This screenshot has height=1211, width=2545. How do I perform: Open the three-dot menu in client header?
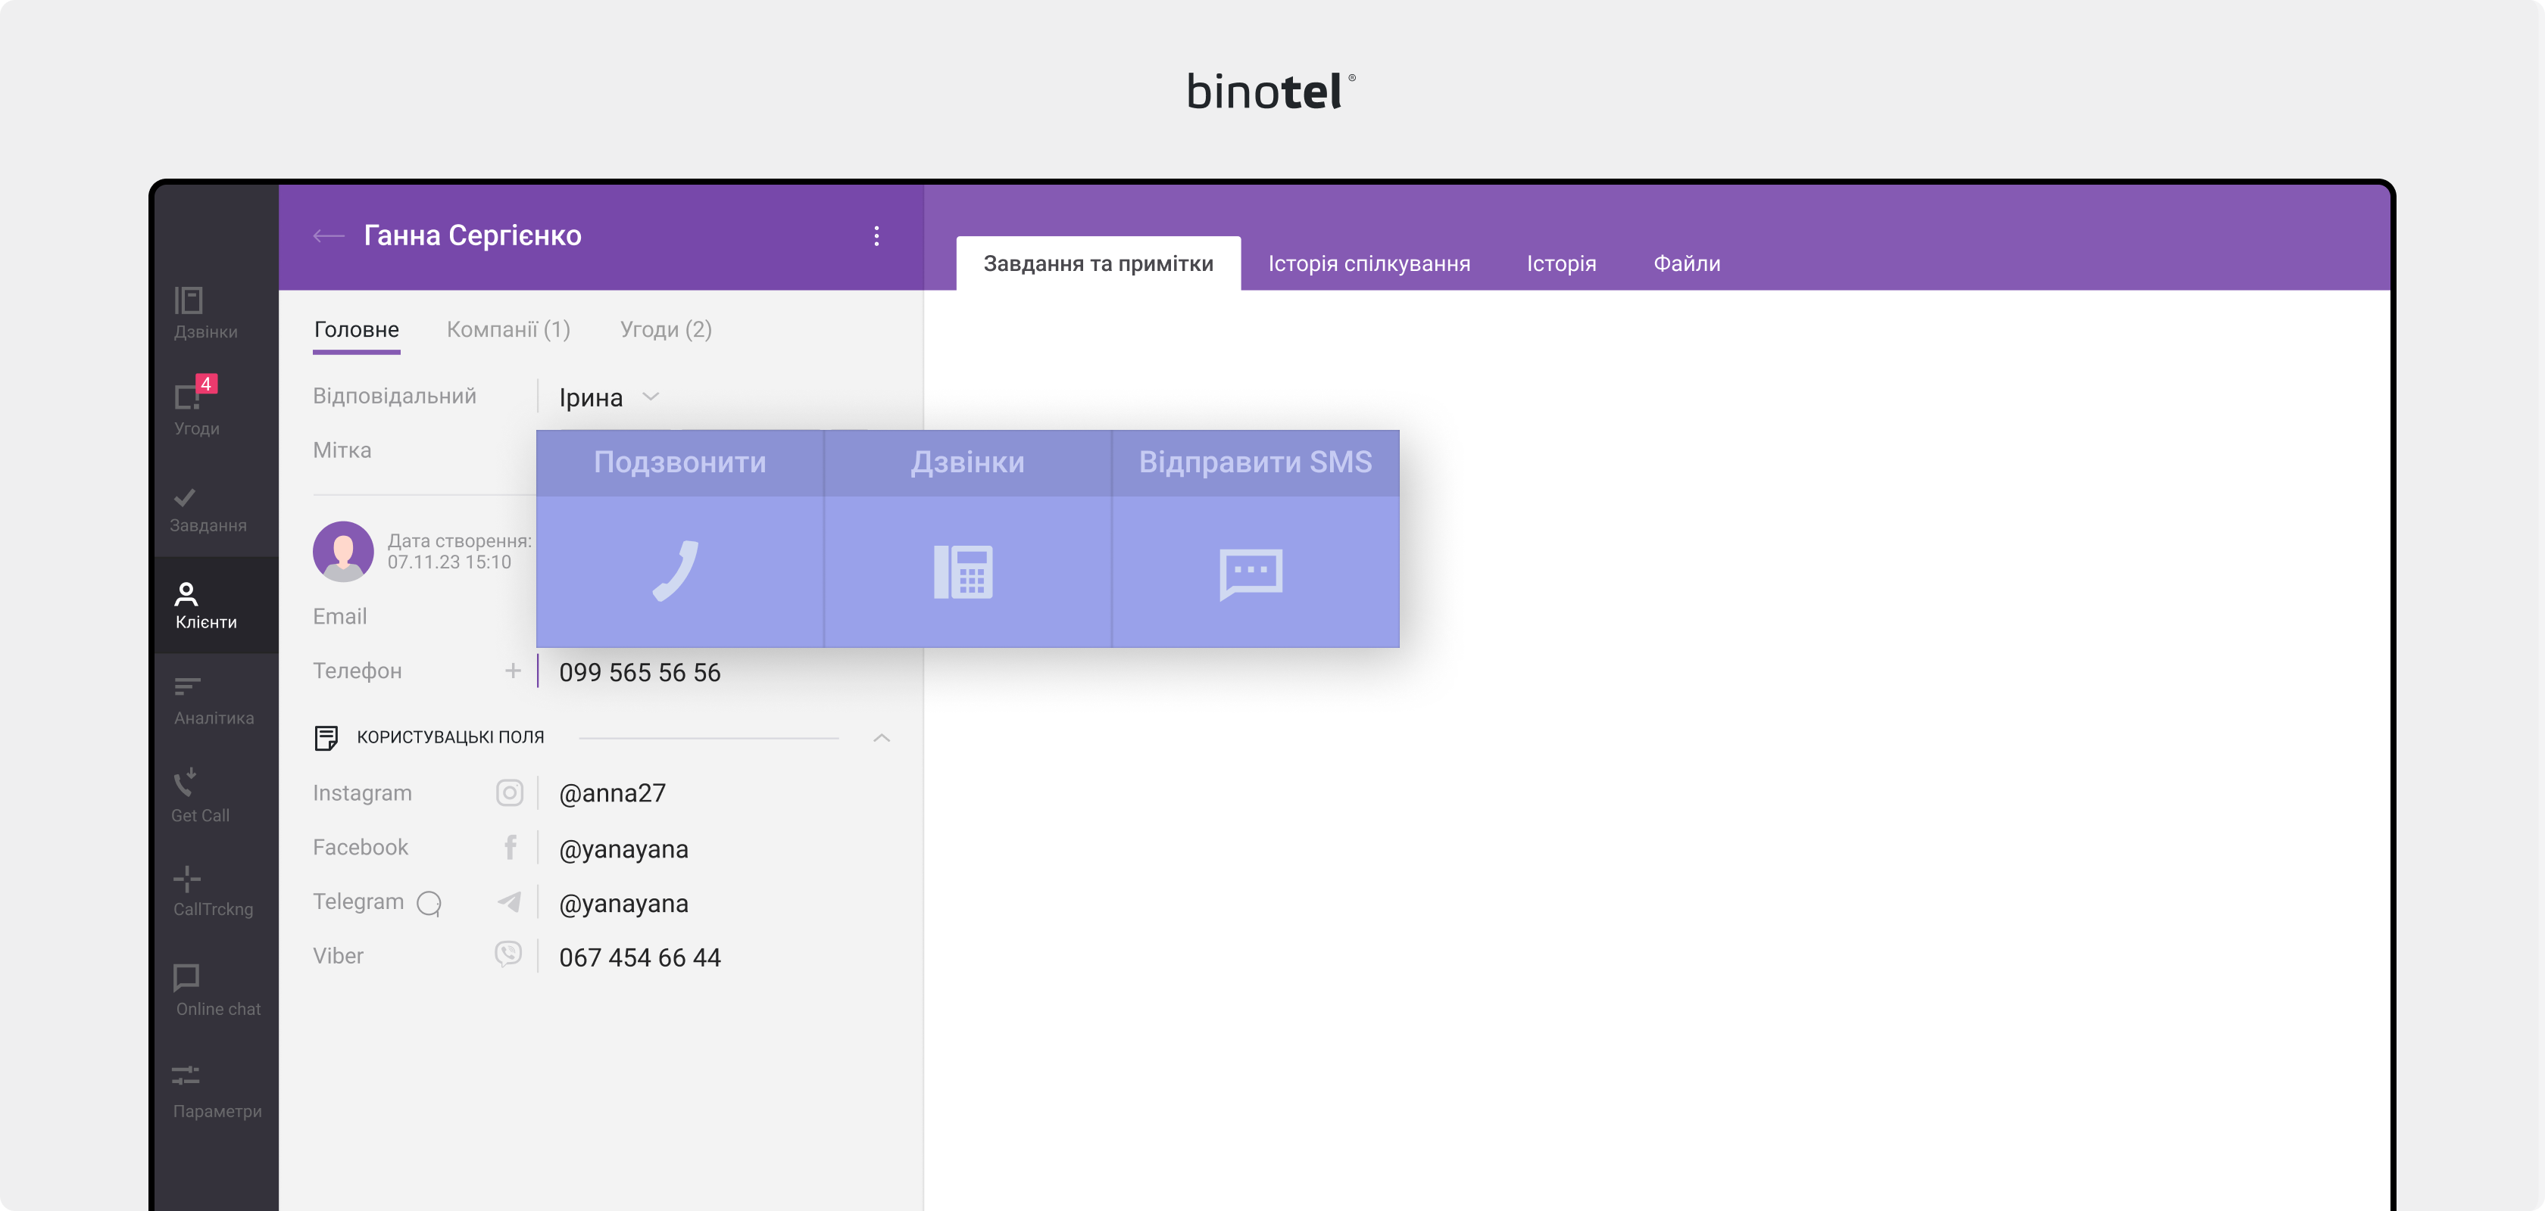pos(876,236)
